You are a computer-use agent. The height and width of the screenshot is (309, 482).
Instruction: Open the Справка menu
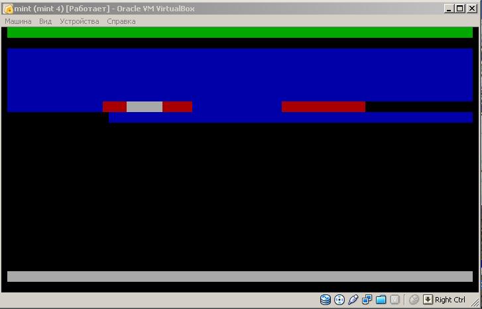click(x=121, y=21)
